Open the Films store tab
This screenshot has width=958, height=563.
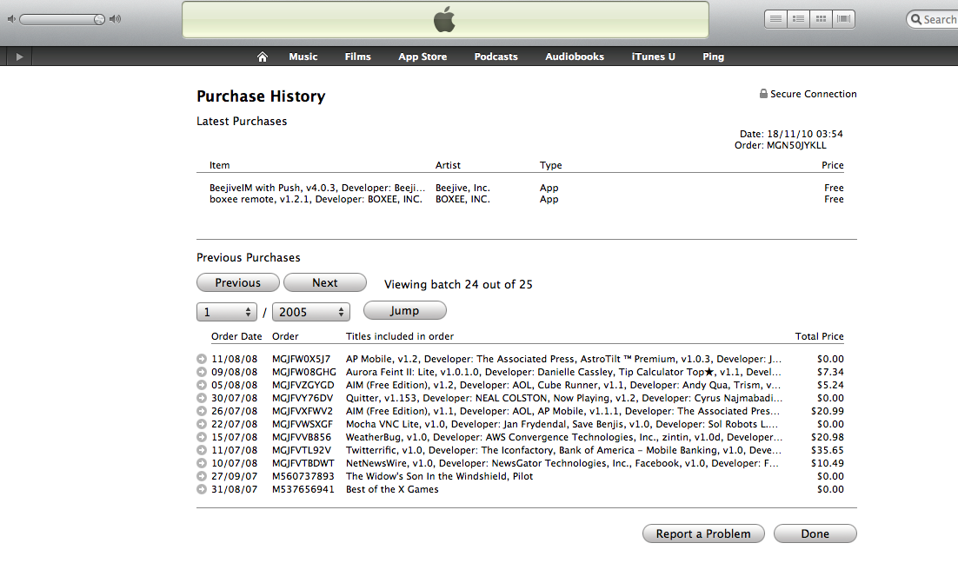[357, 56]
